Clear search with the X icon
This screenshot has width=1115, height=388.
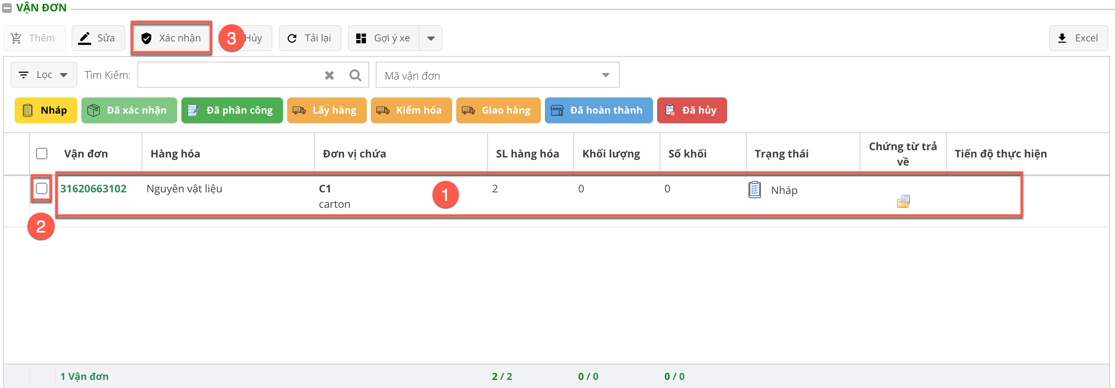point(329,75)
